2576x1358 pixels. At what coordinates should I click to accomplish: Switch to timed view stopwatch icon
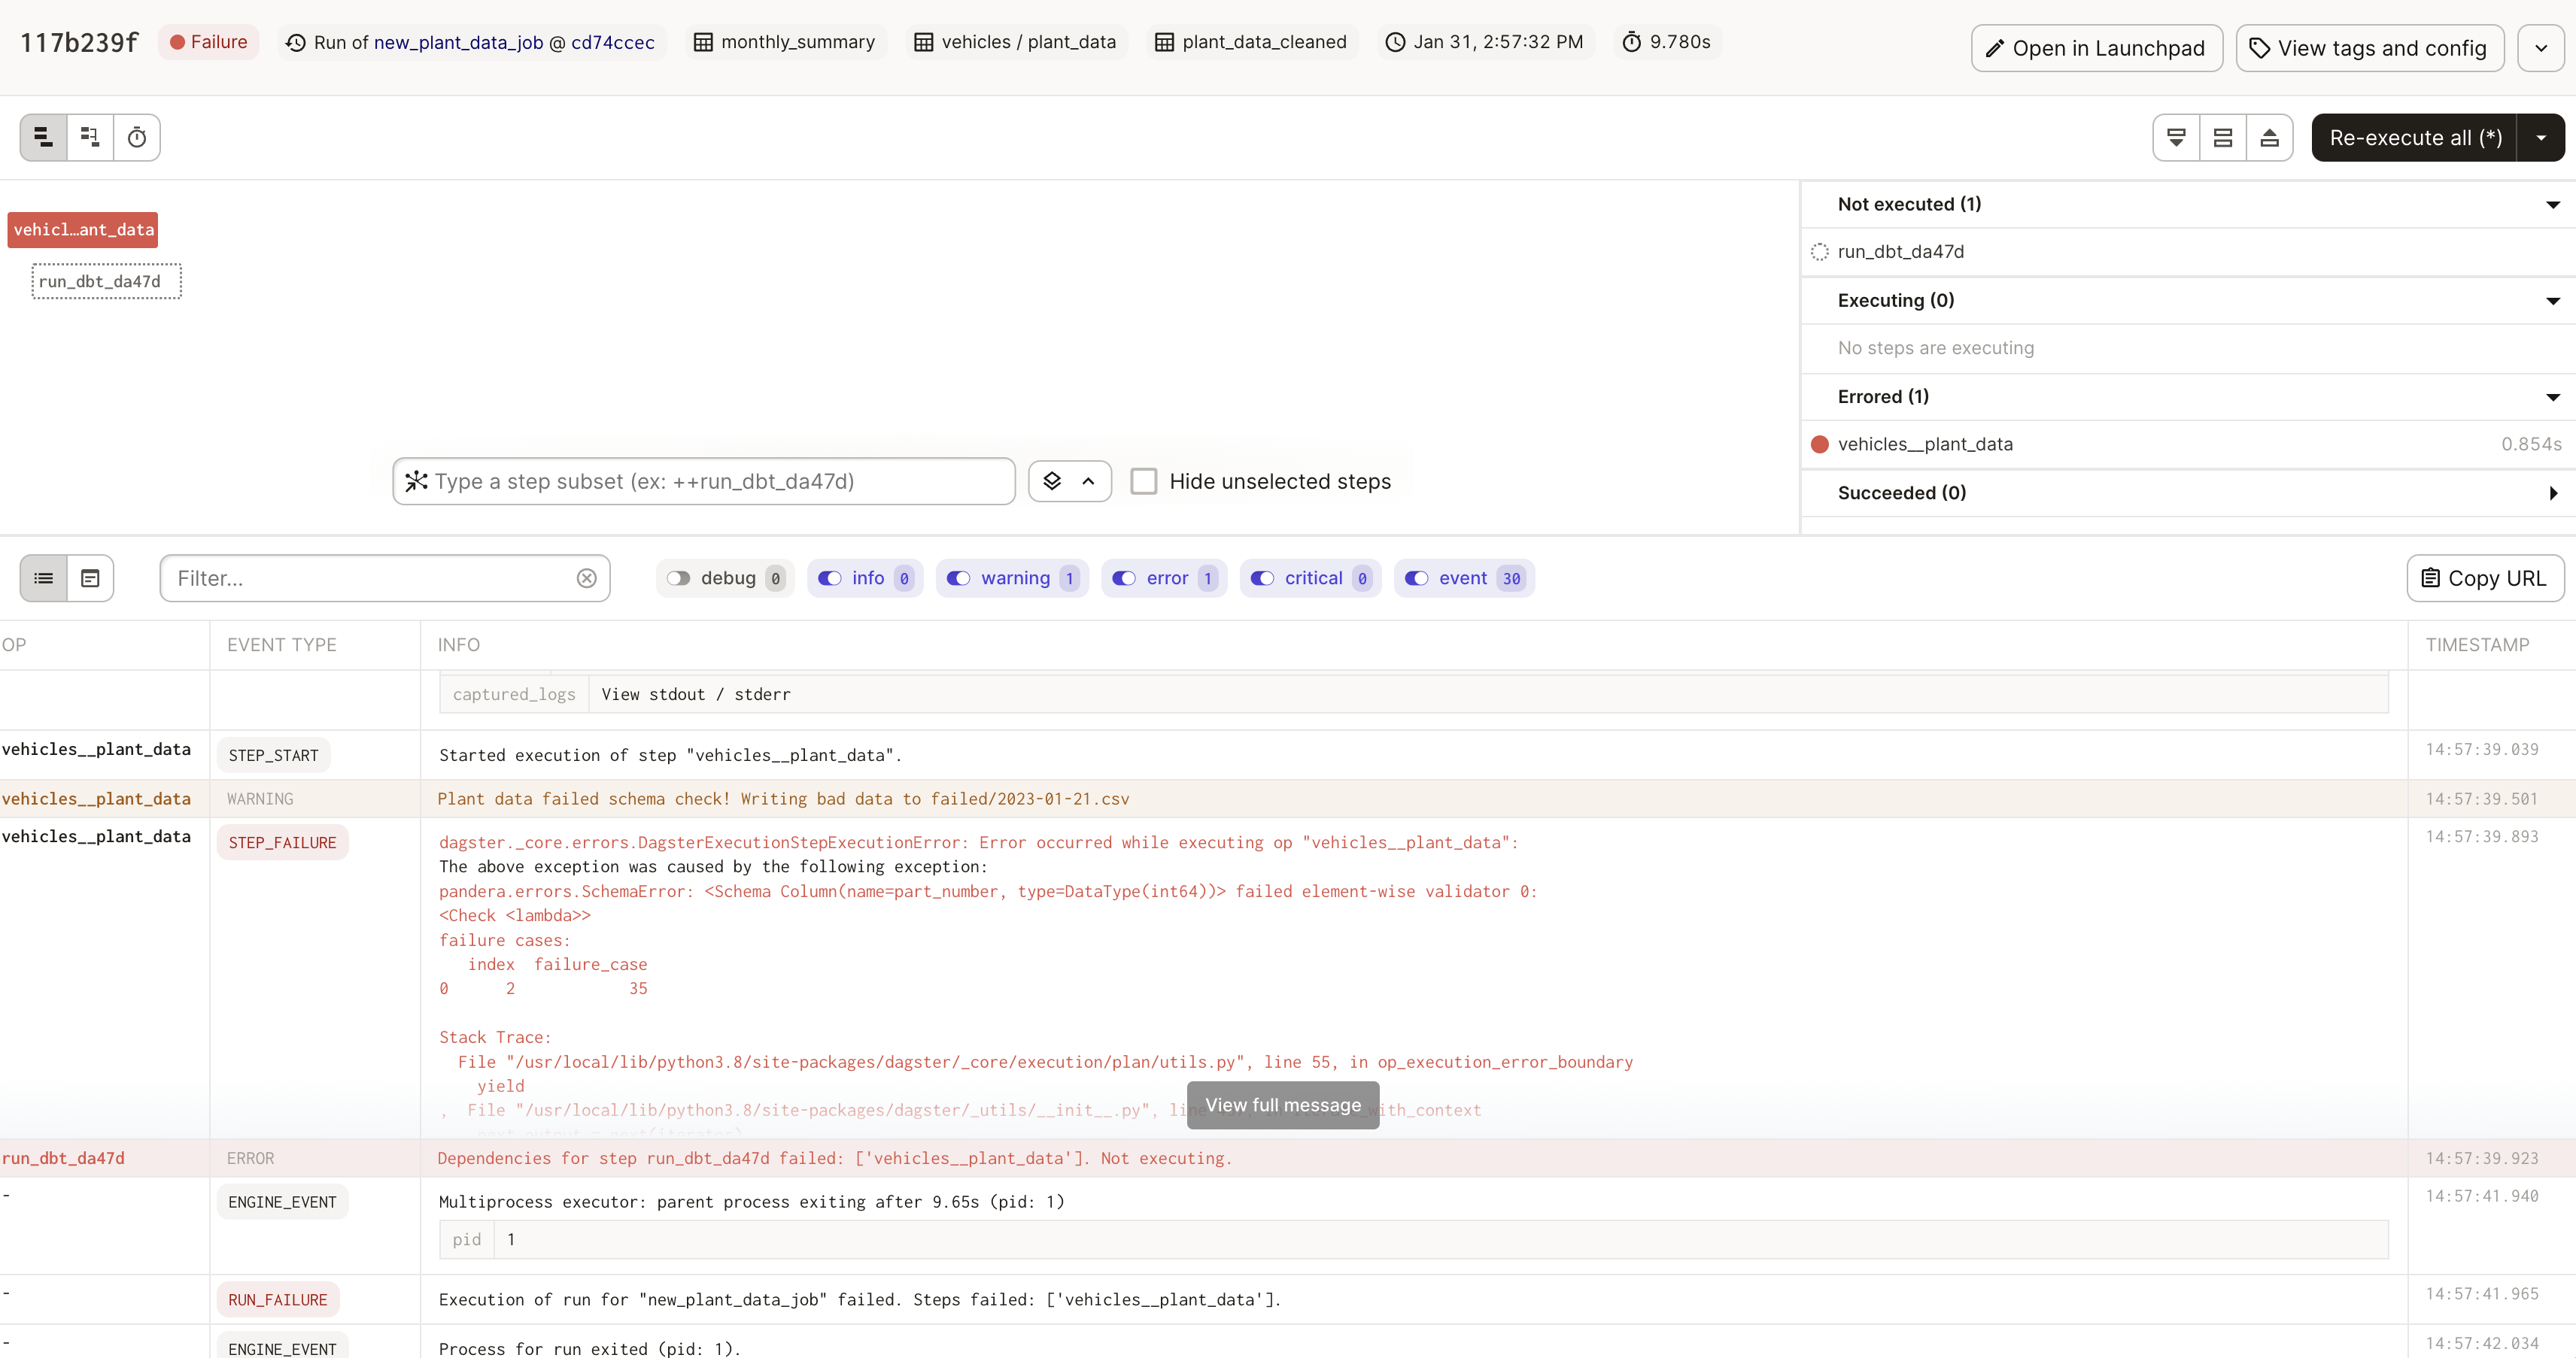pos(137,137)
